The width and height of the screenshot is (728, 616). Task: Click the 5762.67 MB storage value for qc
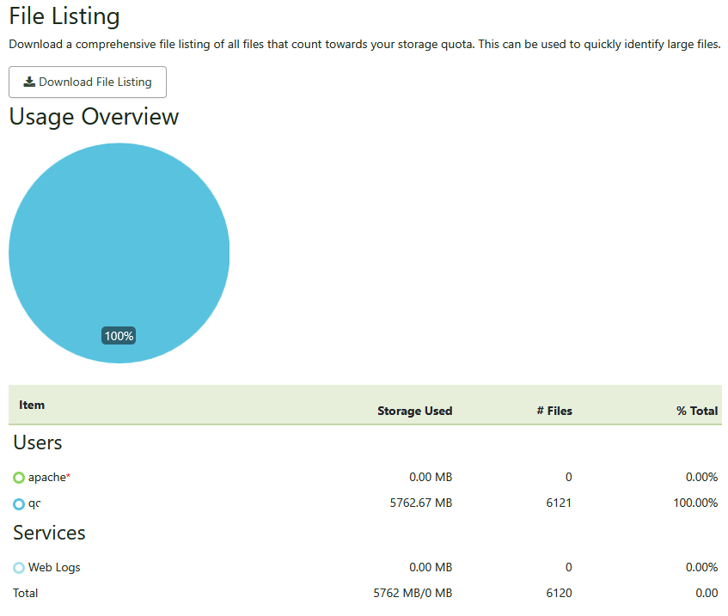point(420,503)
